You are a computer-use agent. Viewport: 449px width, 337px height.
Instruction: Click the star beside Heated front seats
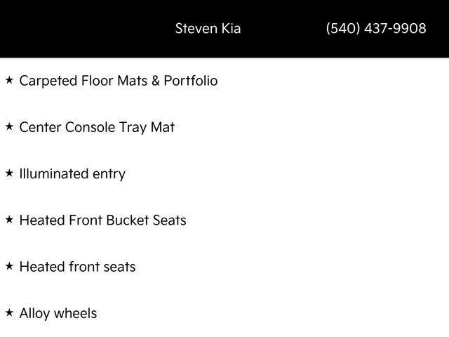(x=9, y=266)
